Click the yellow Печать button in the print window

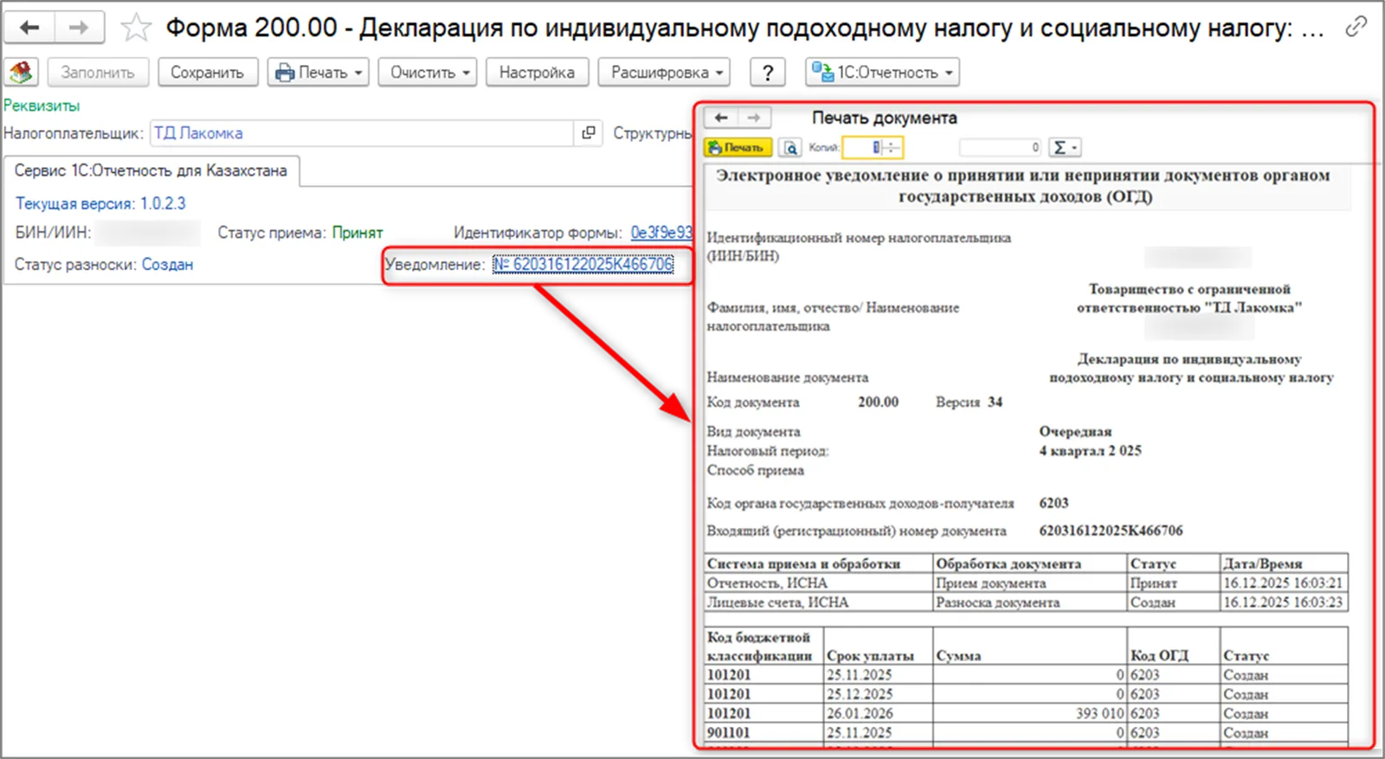[x=738, y=148]
